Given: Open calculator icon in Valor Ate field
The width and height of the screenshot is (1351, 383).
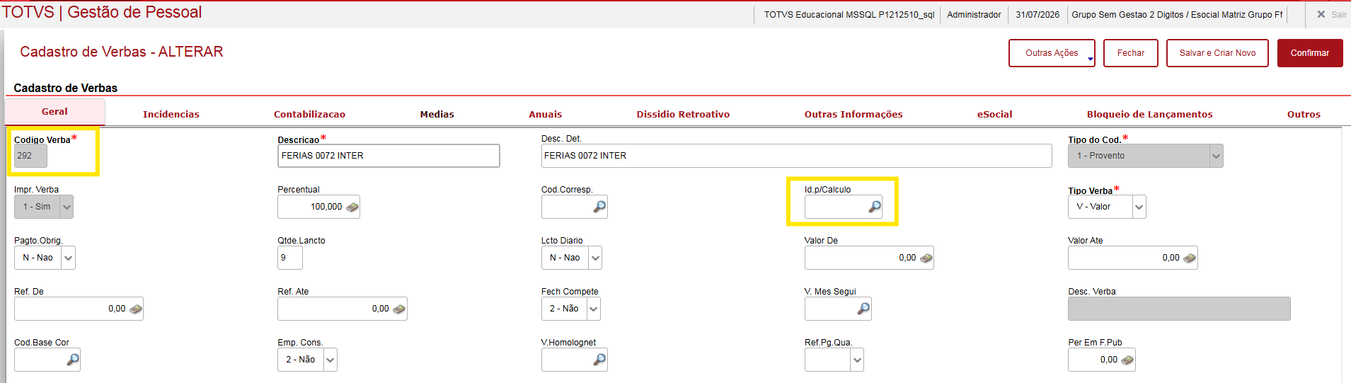Looking at the screenshot, I should tap(1190, 258).
